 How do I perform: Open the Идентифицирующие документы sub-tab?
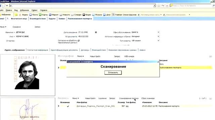[x=64, y=50]
